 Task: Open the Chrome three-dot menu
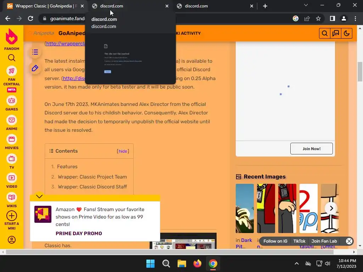[355, 18]
